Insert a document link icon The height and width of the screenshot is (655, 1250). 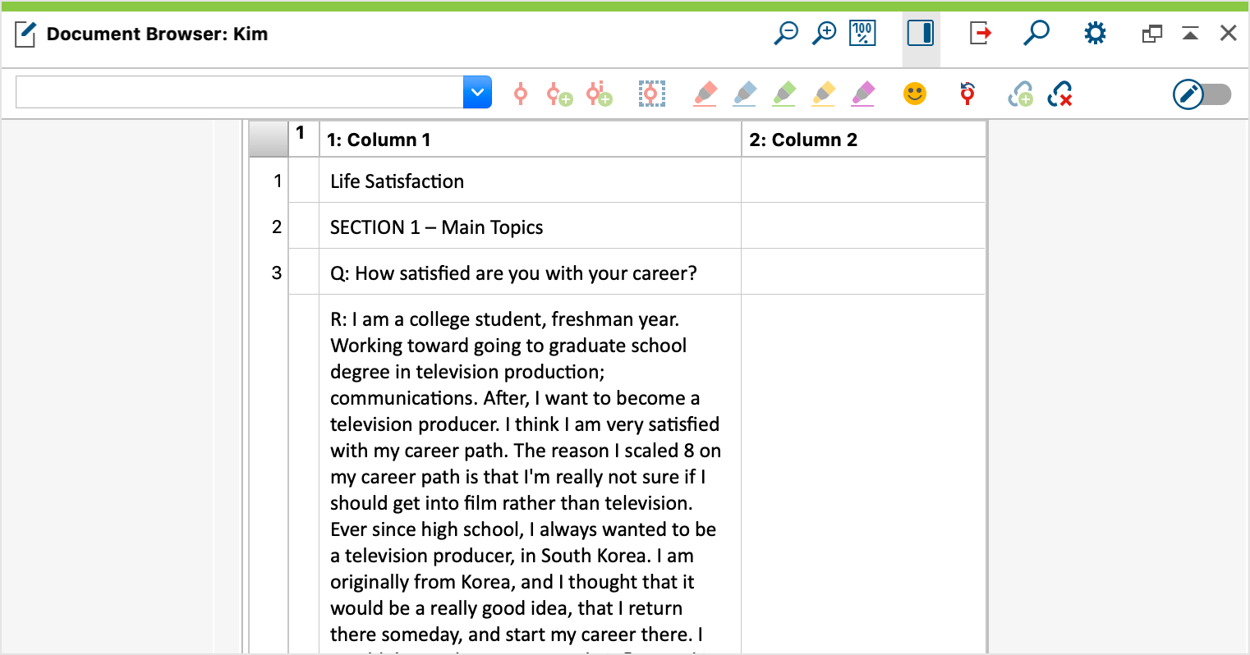click(1021, 94)
